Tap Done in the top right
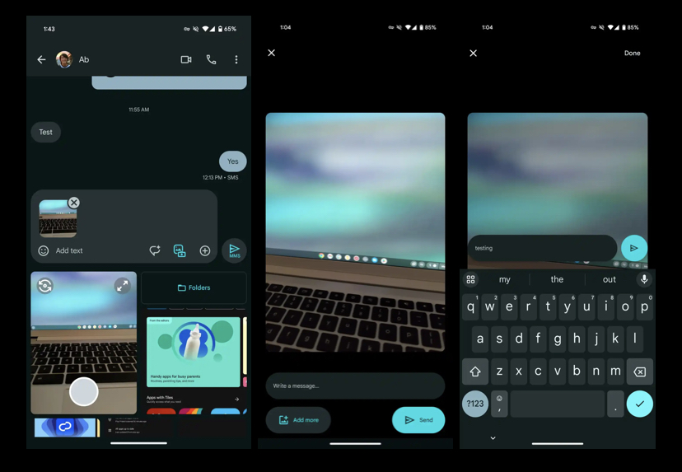Image resolution: width=682 pixels, height=472 pixels. pos(632,53)
